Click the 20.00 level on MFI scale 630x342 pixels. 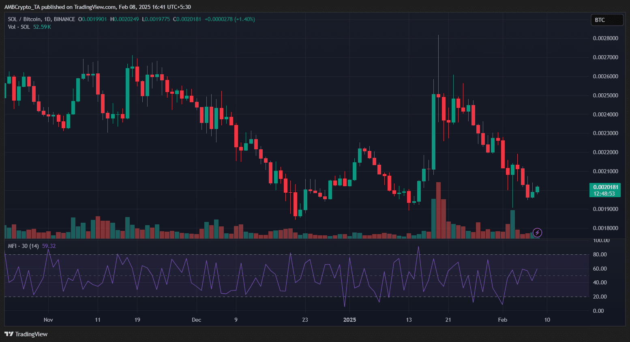pyautogui.click(x=600, y=297)
